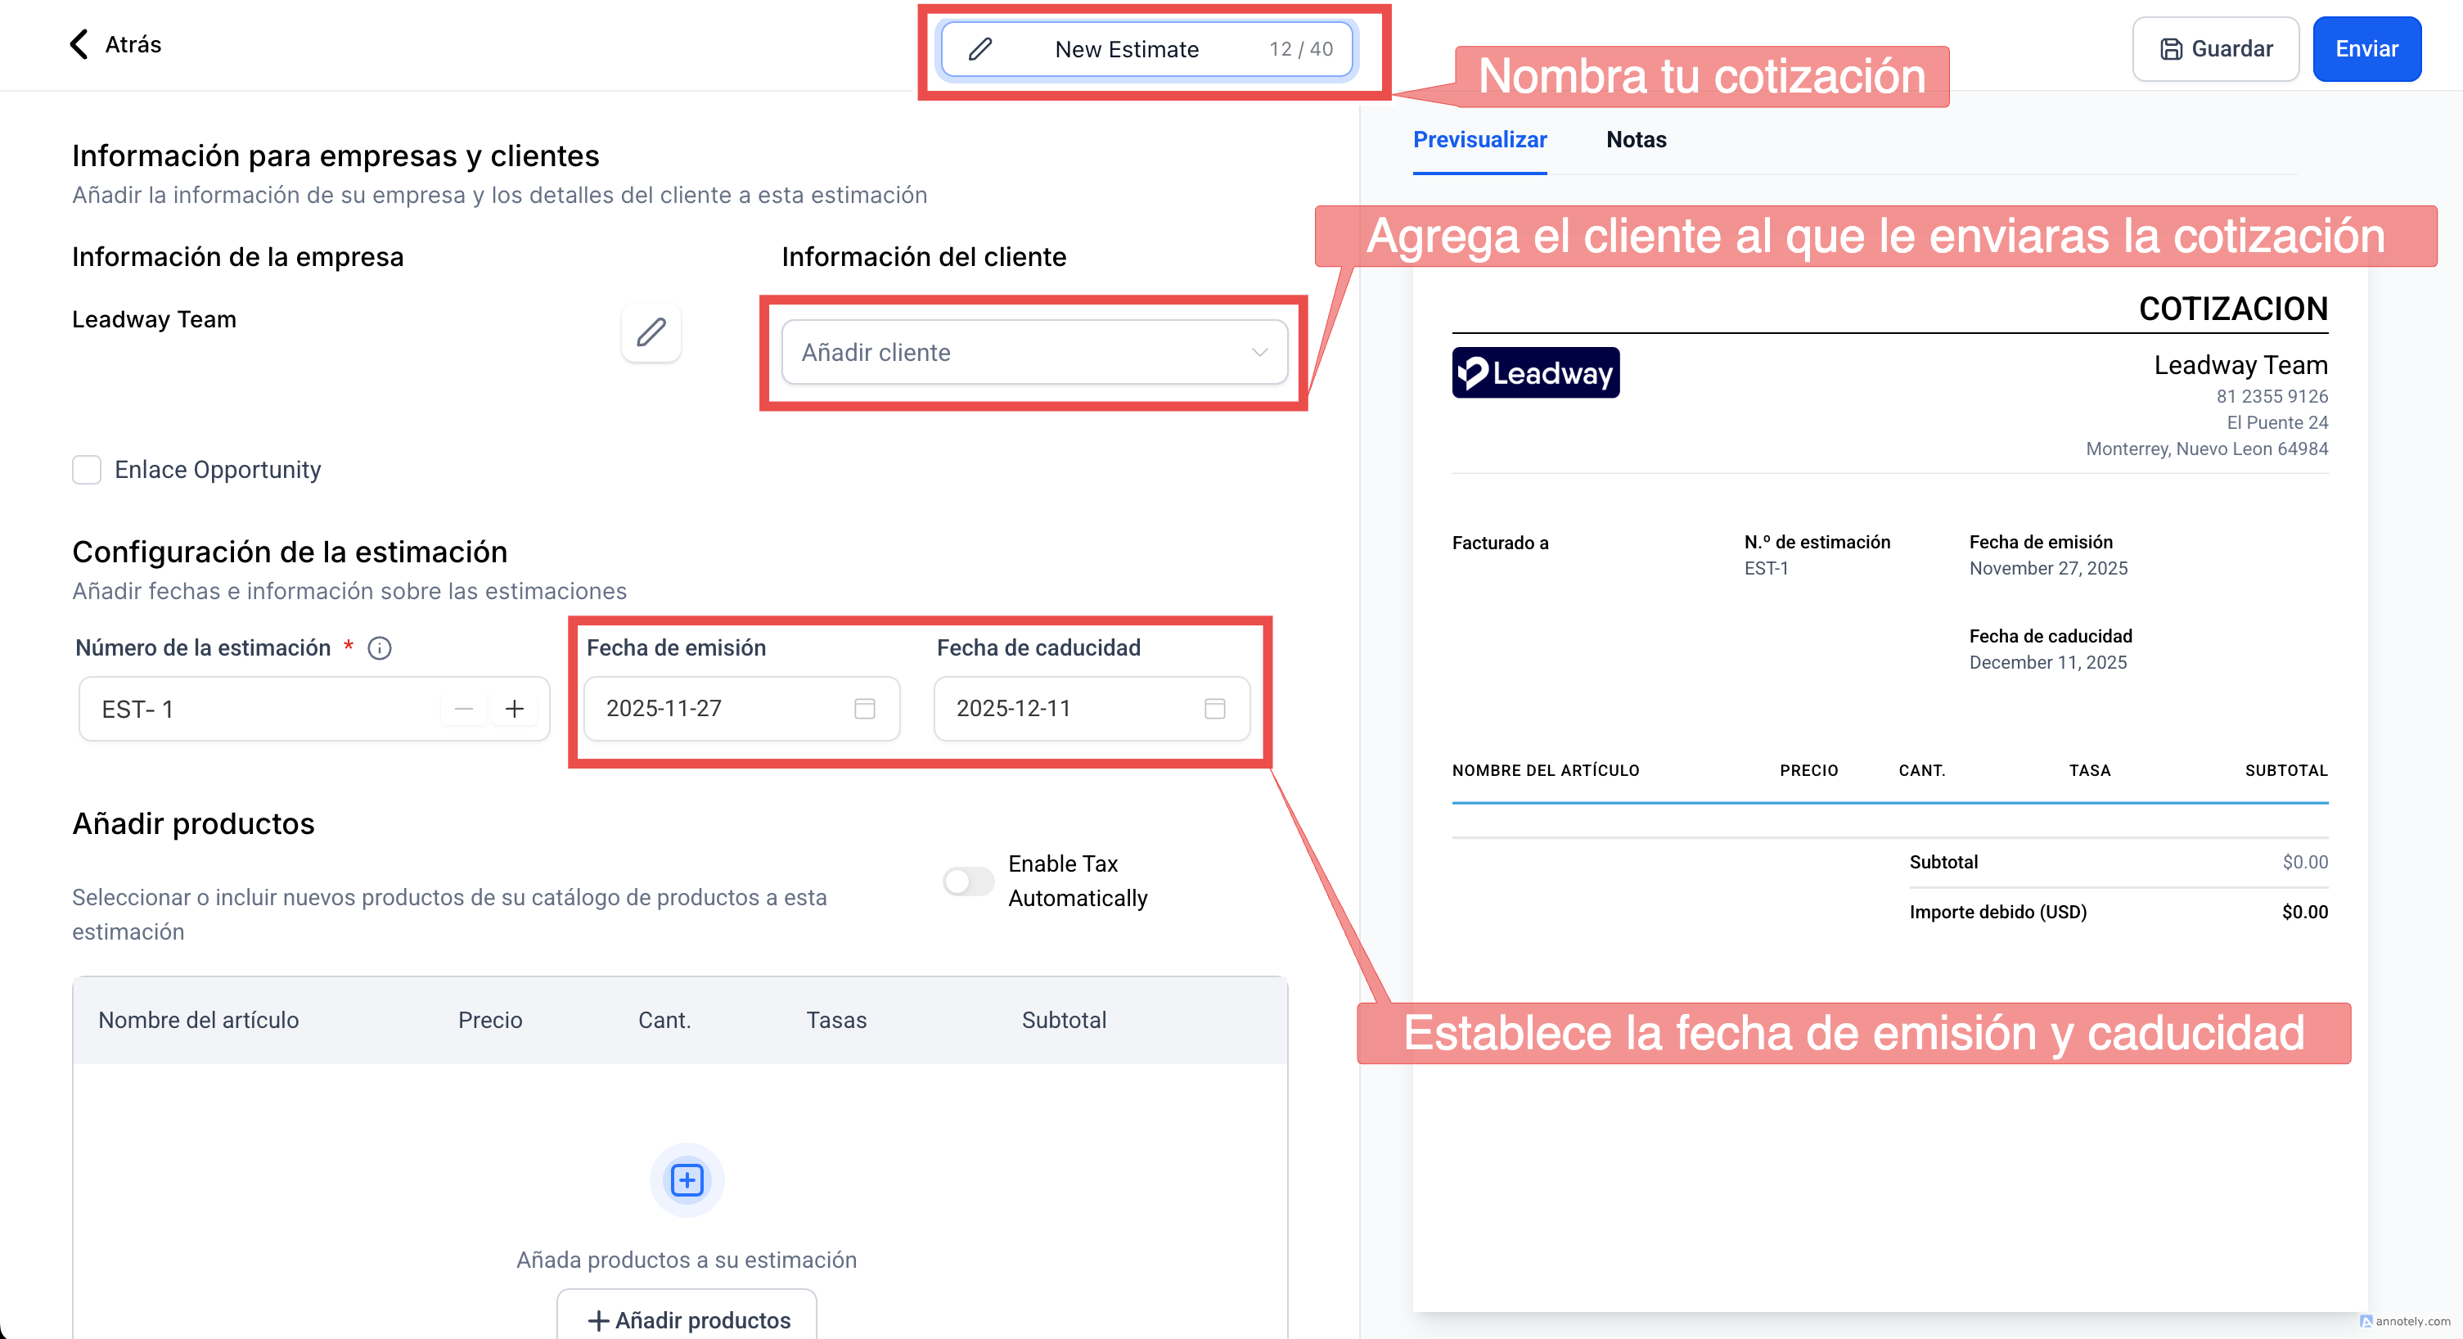Viewport: 2463px width, 1339px height.
Task: Click pencil icon beside estimate name
Action: 979,49
